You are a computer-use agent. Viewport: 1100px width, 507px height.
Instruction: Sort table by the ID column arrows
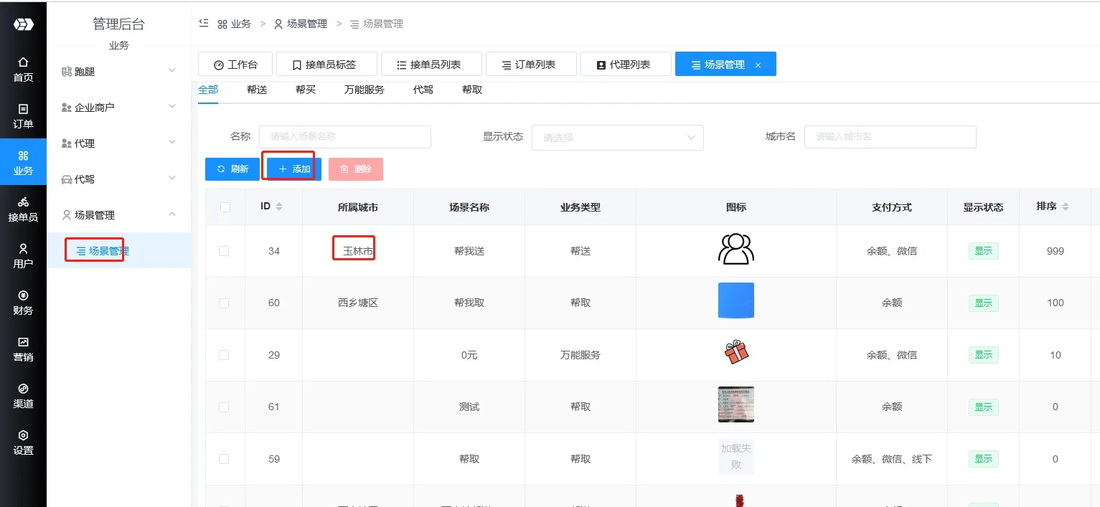(x=279, y=207)
